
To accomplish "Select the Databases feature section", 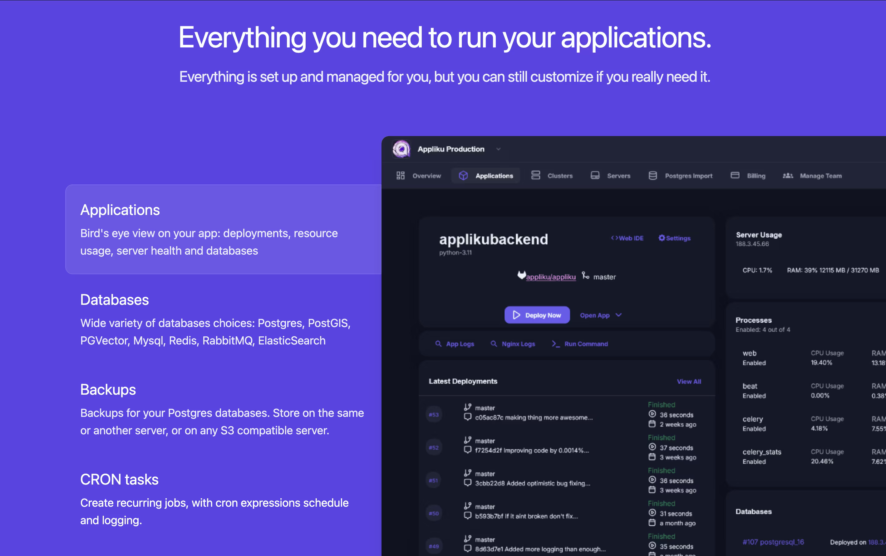I will coord(223,319).
